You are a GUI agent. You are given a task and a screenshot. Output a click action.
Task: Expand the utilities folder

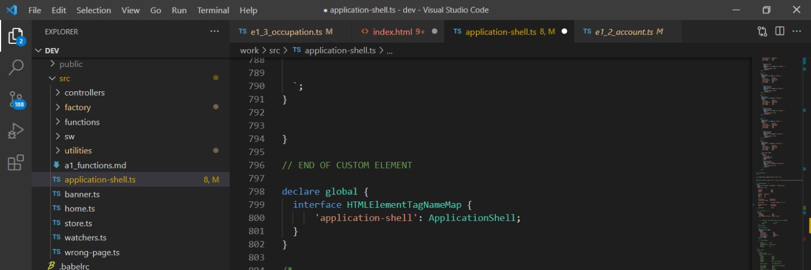click(58, 151)
